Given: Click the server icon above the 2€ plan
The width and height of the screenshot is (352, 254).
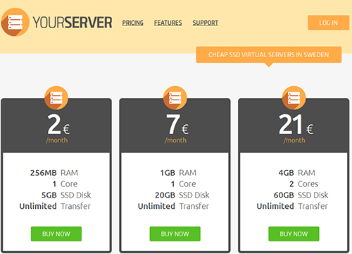Looking at the screenshot, I should (x=56, y=98).
